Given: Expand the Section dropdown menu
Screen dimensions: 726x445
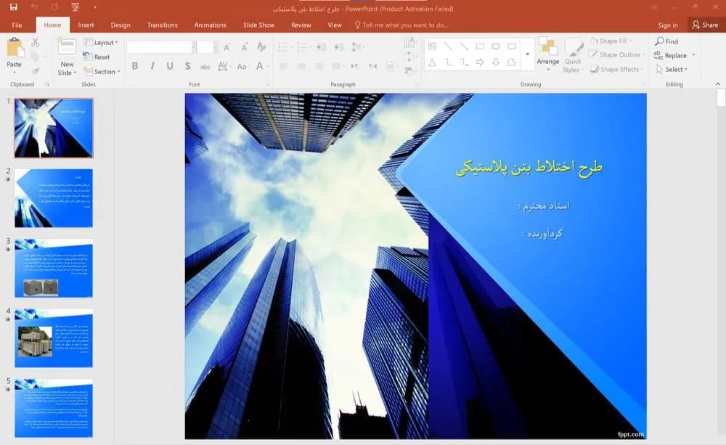Looking at the screenshot, I should (102, 72).
